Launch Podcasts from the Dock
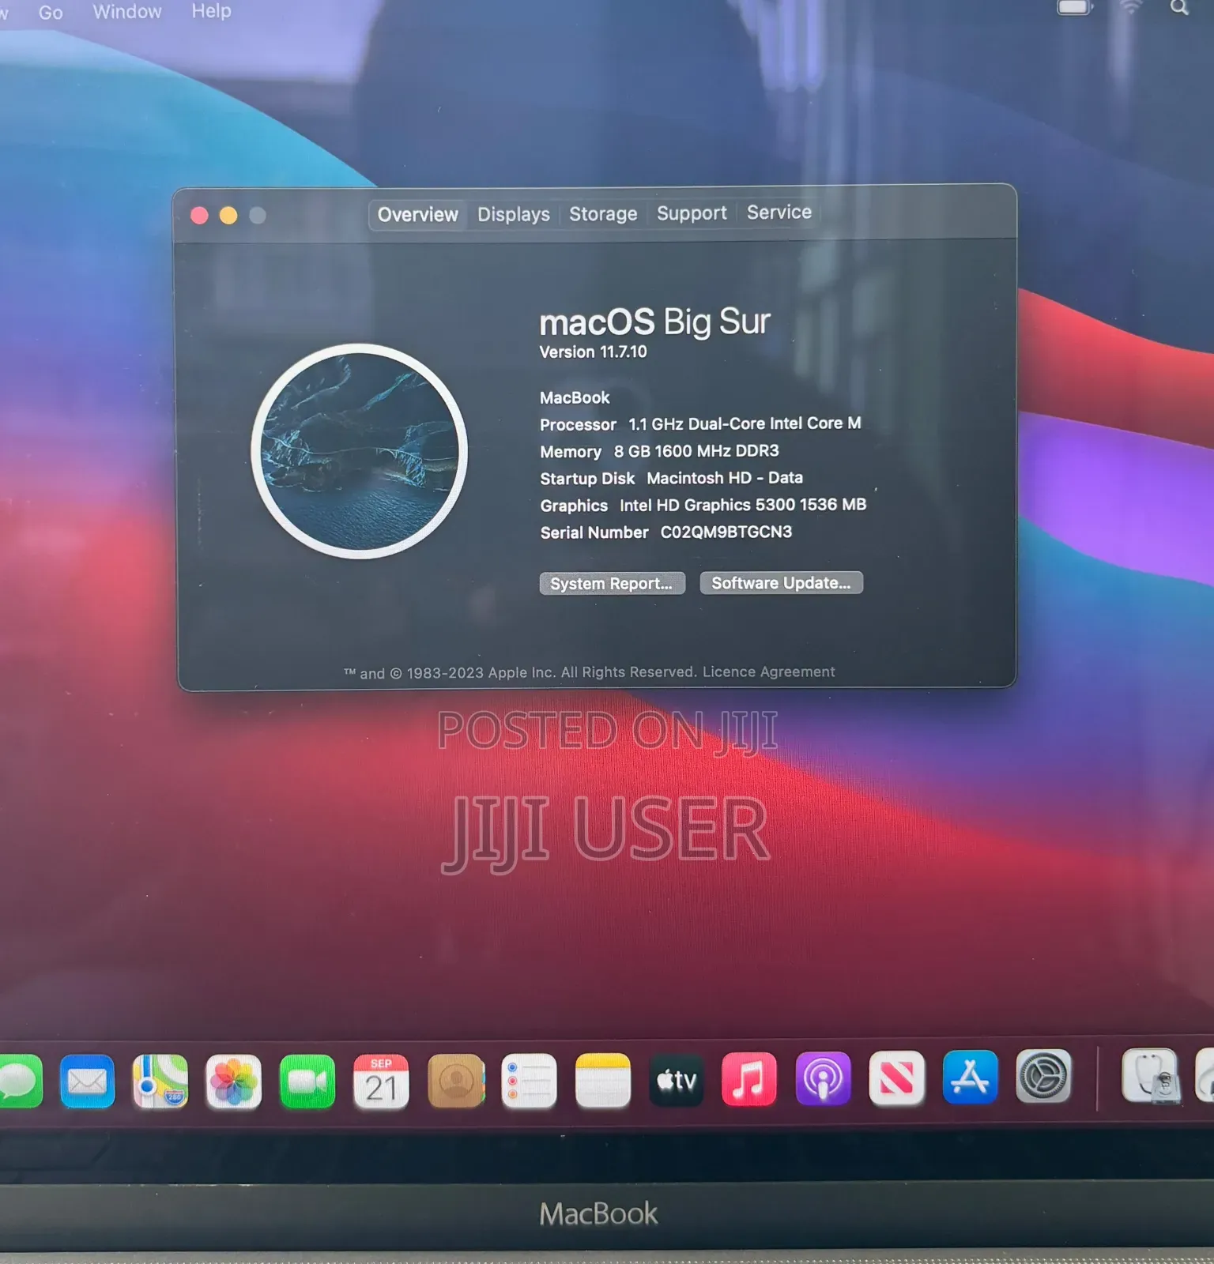This screenshot has height=1264, width=1214. (823, 1078)
